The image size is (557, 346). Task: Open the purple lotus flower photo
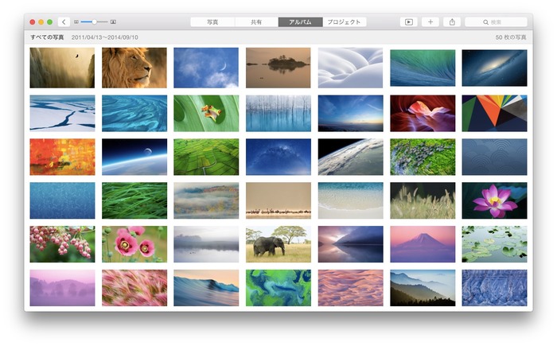coord(494,200)
